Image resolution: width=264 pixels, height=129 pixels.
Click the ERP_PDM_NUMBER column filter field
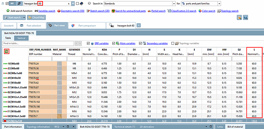[x=40, y=59]
